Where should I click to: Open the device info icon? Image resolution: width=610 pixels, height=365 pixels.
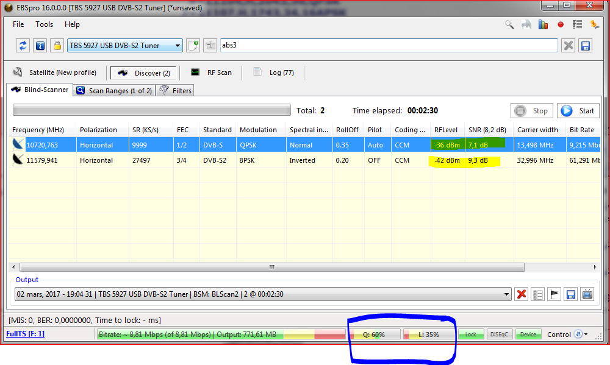40,46
